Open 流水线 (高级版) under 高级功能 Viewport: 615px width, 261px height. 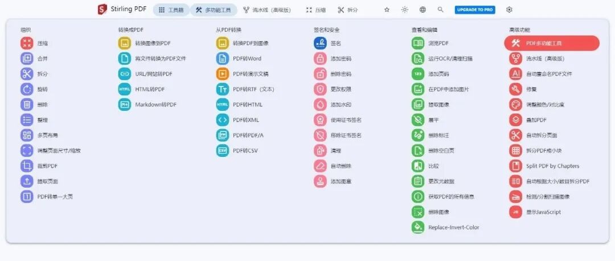537,59
